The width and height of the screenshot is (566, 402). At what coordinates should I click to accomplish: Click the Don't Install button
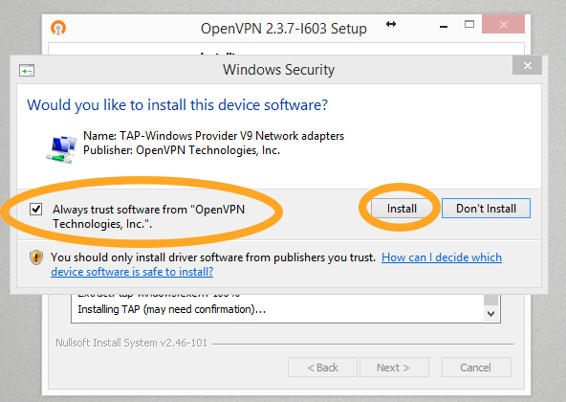coord(486,209)
